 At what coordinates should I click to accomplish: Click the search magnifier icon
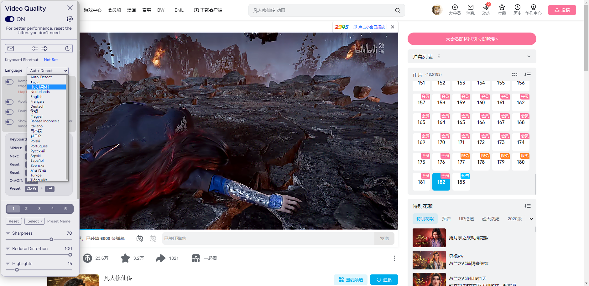[x=398, y=10]
